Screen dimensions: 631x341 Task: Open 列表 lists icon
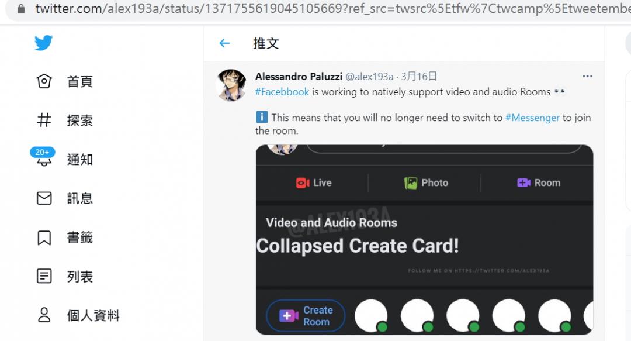click(44, 277)
